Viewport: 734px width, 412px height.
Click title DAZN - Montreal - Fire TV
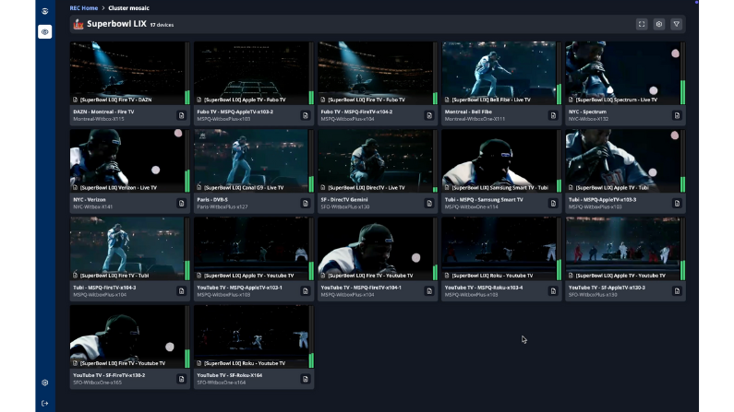103,112
